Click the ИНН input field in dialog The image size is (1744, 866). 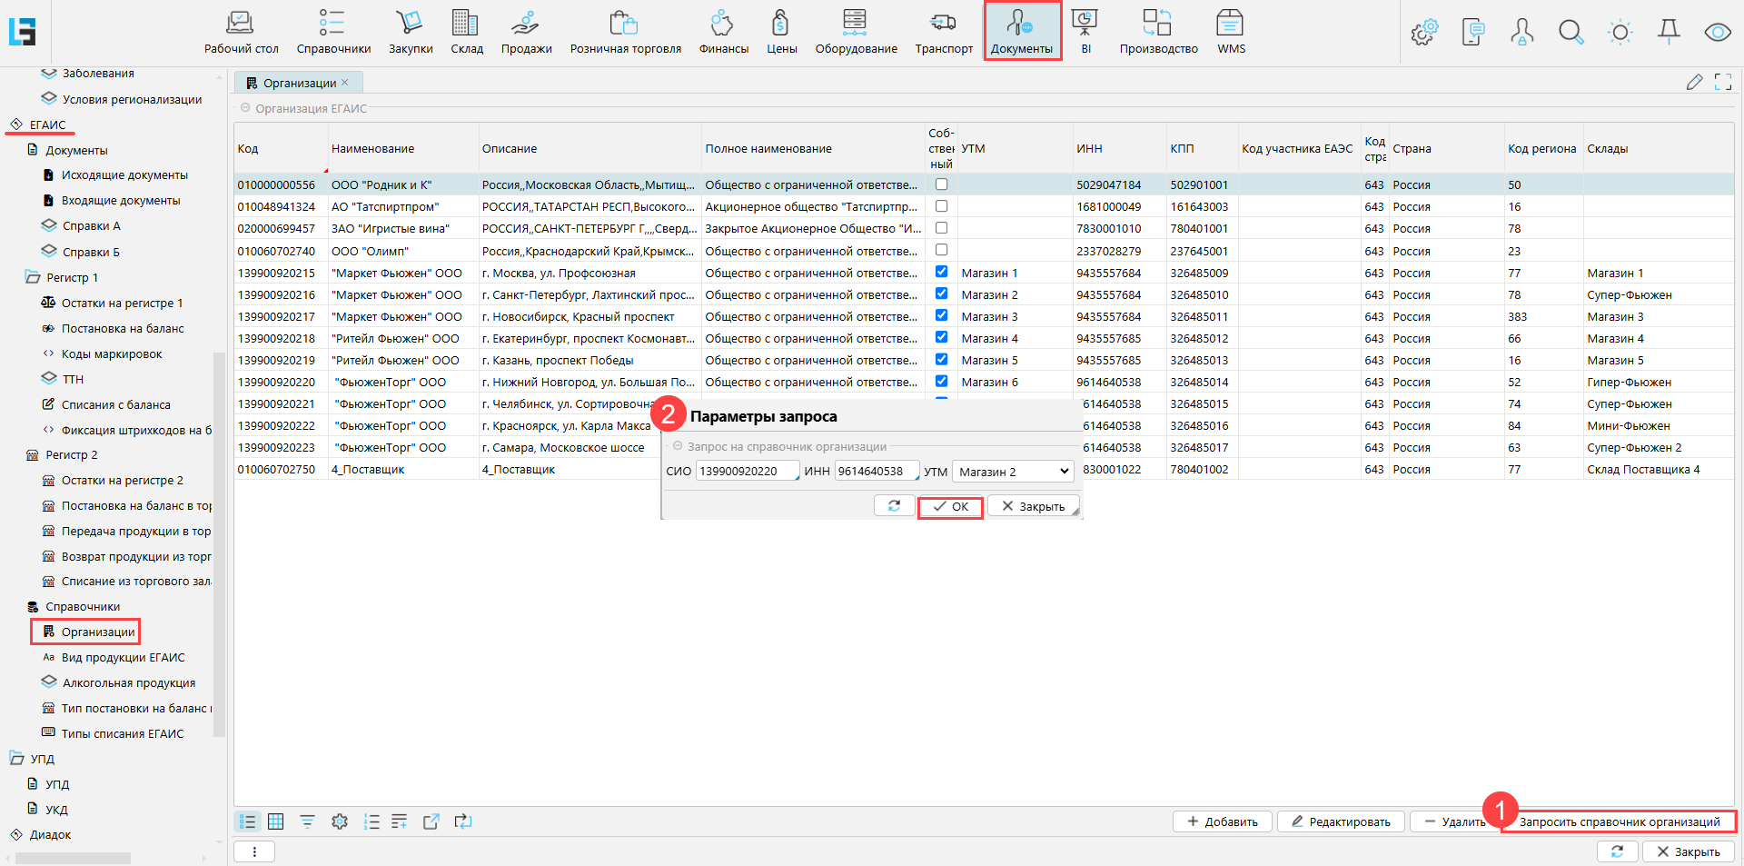[x=876, y=472]
